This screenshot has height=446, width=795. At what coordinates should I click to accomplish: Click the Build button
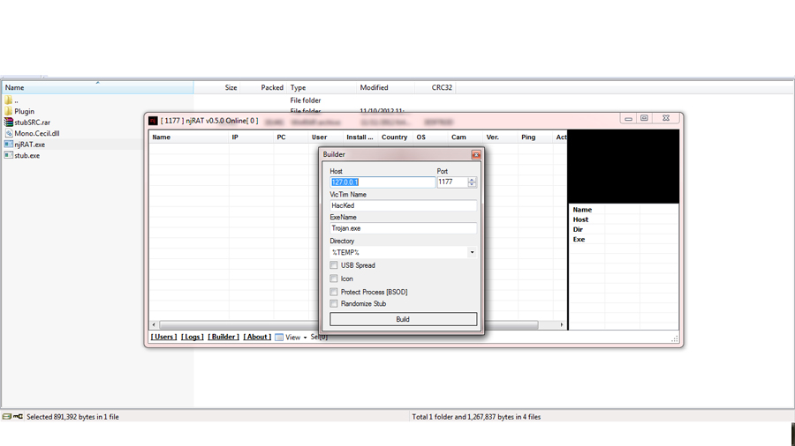(403, 319)
